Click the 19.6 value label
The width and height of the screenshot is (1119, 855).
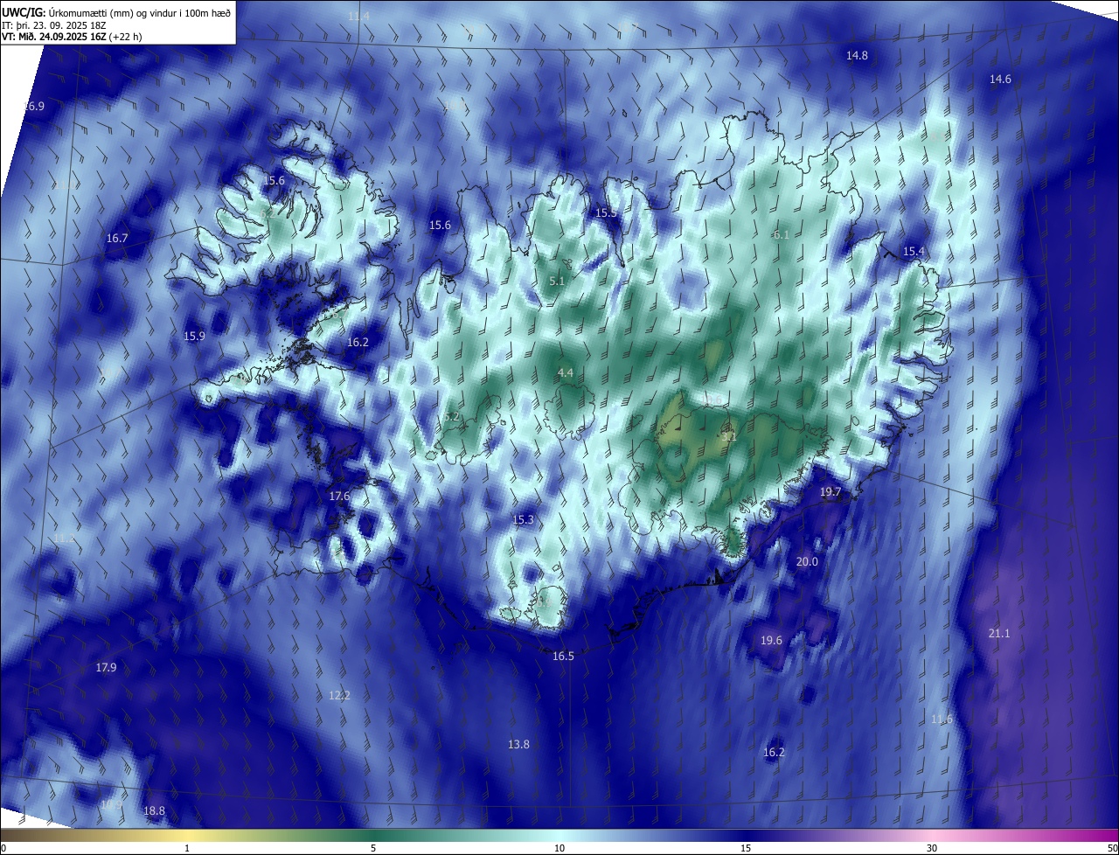[771, 641]
